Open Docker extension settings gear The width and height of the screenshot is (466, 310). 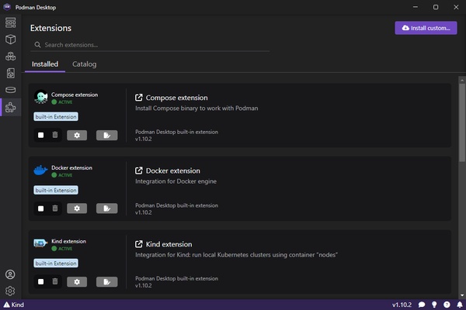(77, 208)
